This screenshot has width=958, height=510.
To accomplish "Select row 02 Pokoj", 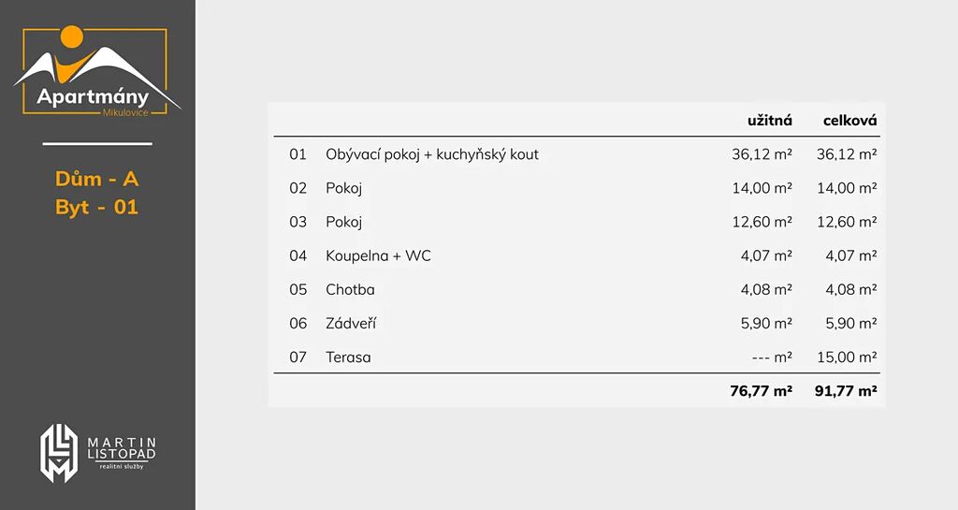I will [x=576, y=187].
